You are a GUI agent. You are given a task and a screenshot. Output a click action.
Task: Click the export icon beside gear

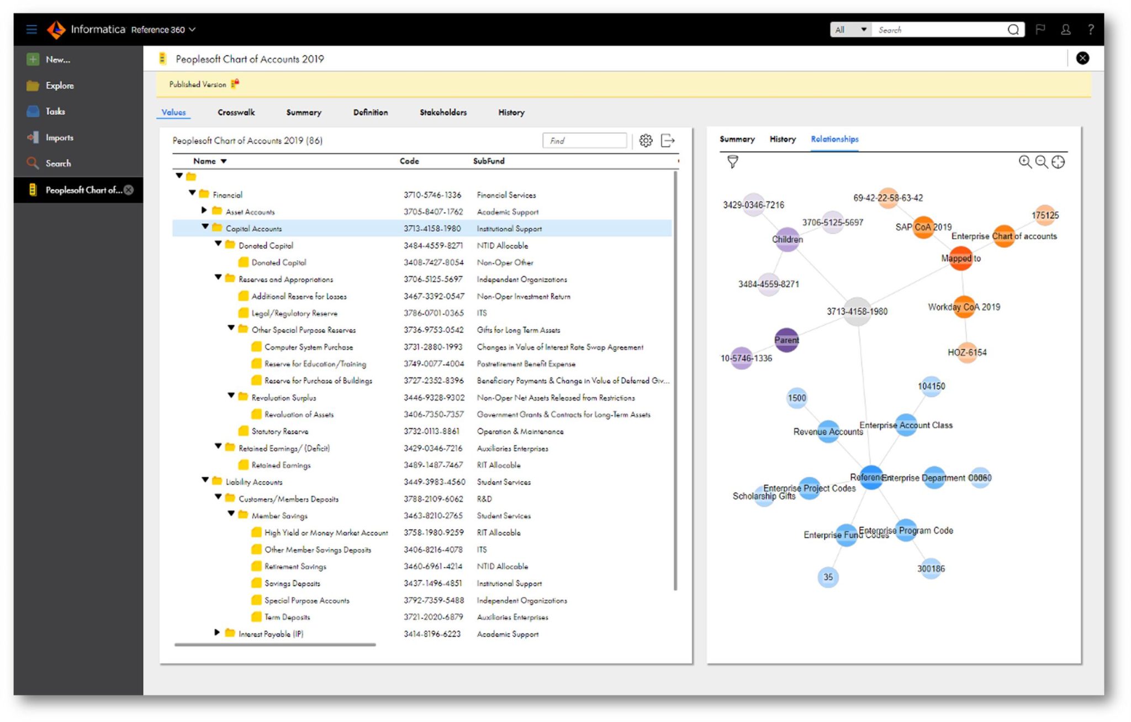(x=668, y=141)
